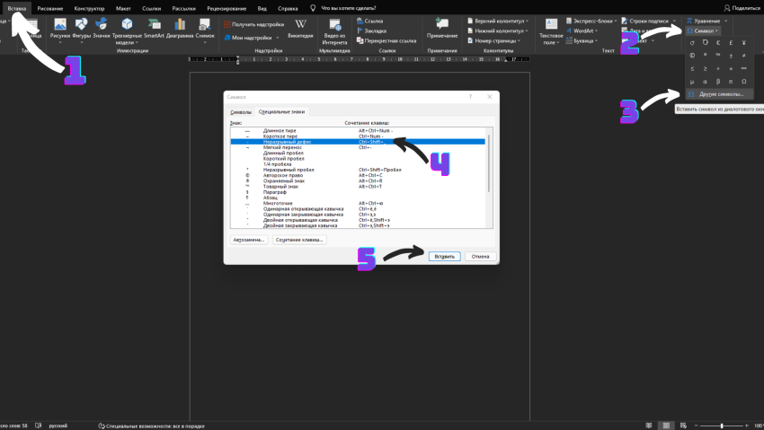This screenshot has width=764, height=430.
Task: Open the Ссылки ribbon tab
Action: click(x=152, y=8)
